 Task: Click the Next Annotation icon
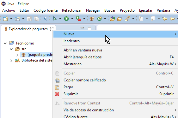(141, 19)
